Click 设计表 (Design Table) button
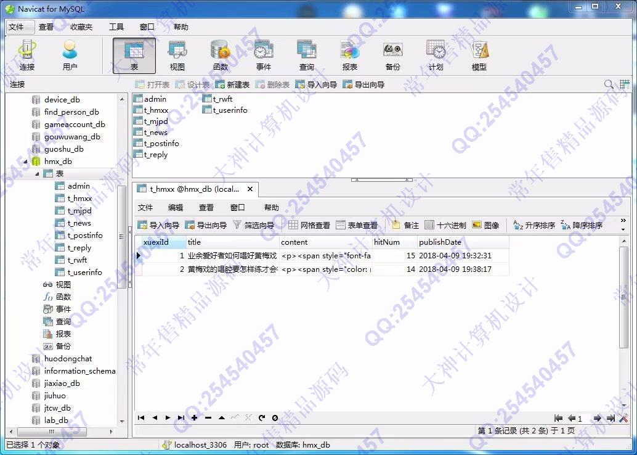637x455 pixels. (193, 84)
